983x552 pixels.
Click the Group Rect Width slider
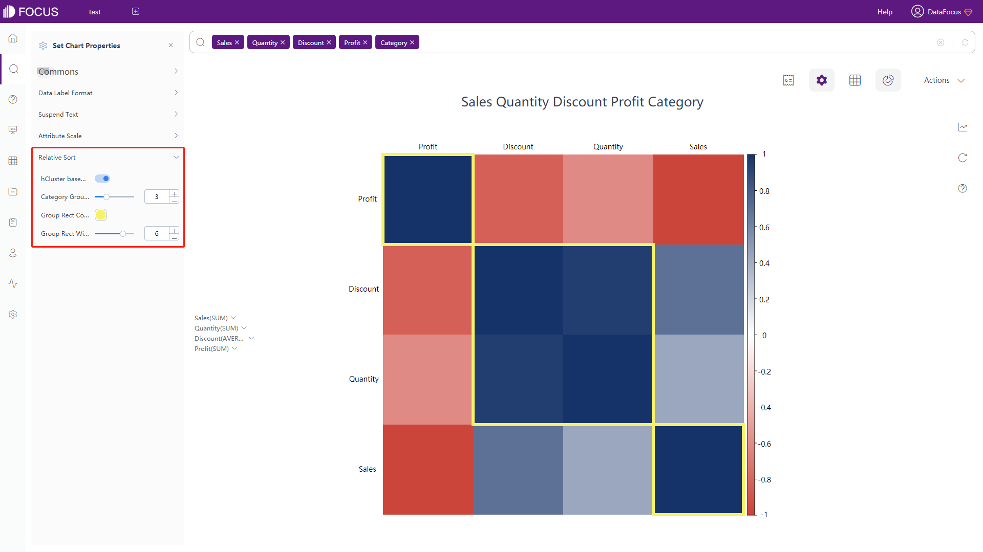pyautogui.click(x=114, y=234)
